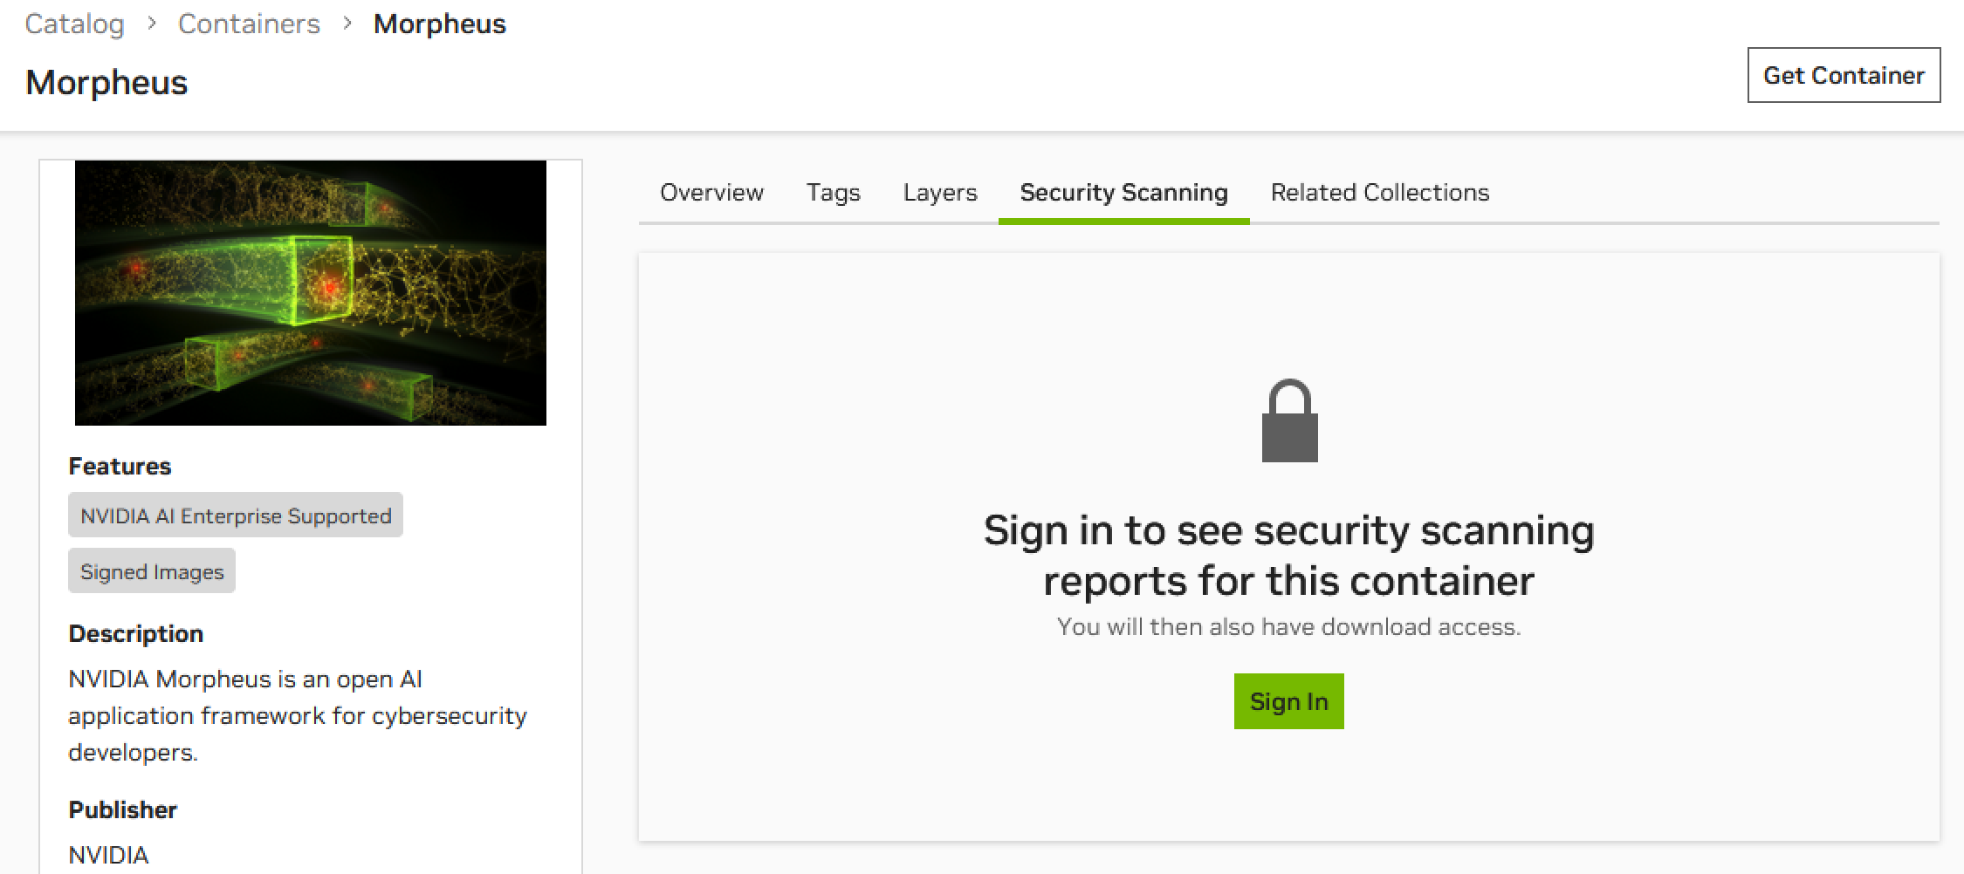
Task: Select the Layers tab
Action: (x=939, y=192)
